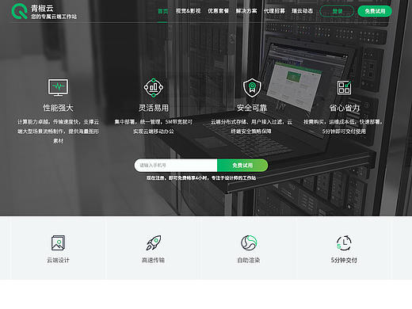
Task: Focus the 请输入手机号 phone input field
Action: click(x=176, y=166)
